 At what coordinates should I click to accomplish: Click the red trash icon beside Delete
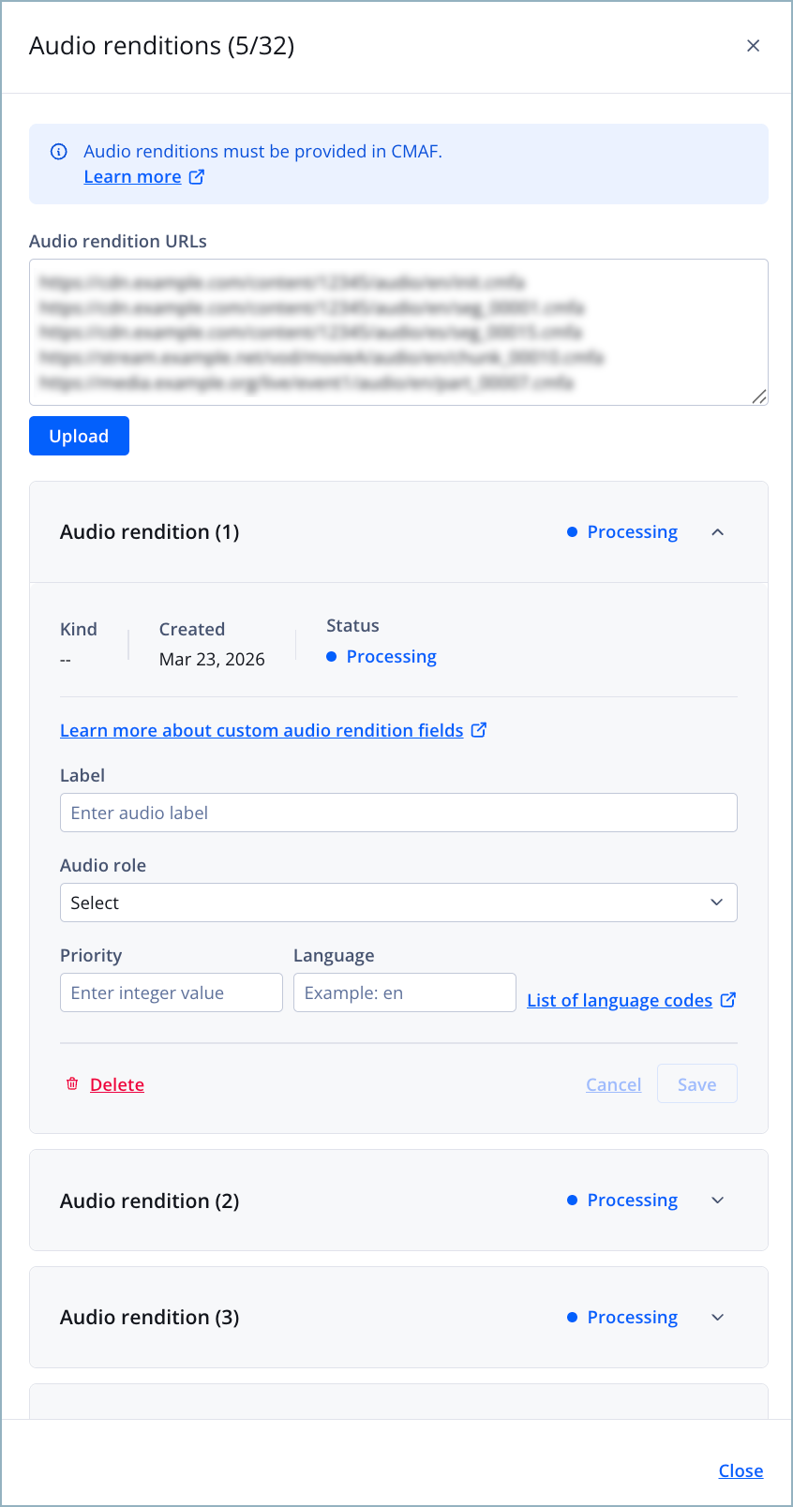(x=72, y=1084)
